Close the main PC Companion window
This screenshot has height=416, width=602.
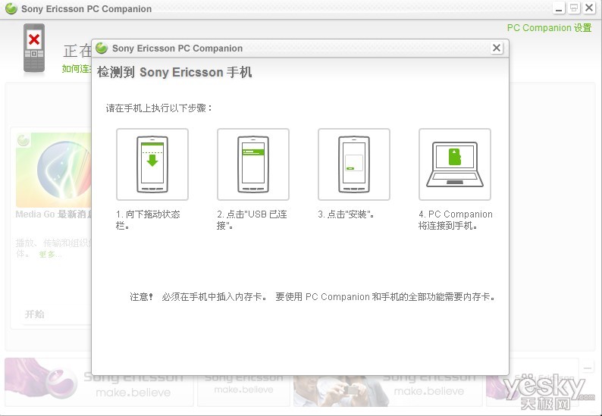(589, 8)
